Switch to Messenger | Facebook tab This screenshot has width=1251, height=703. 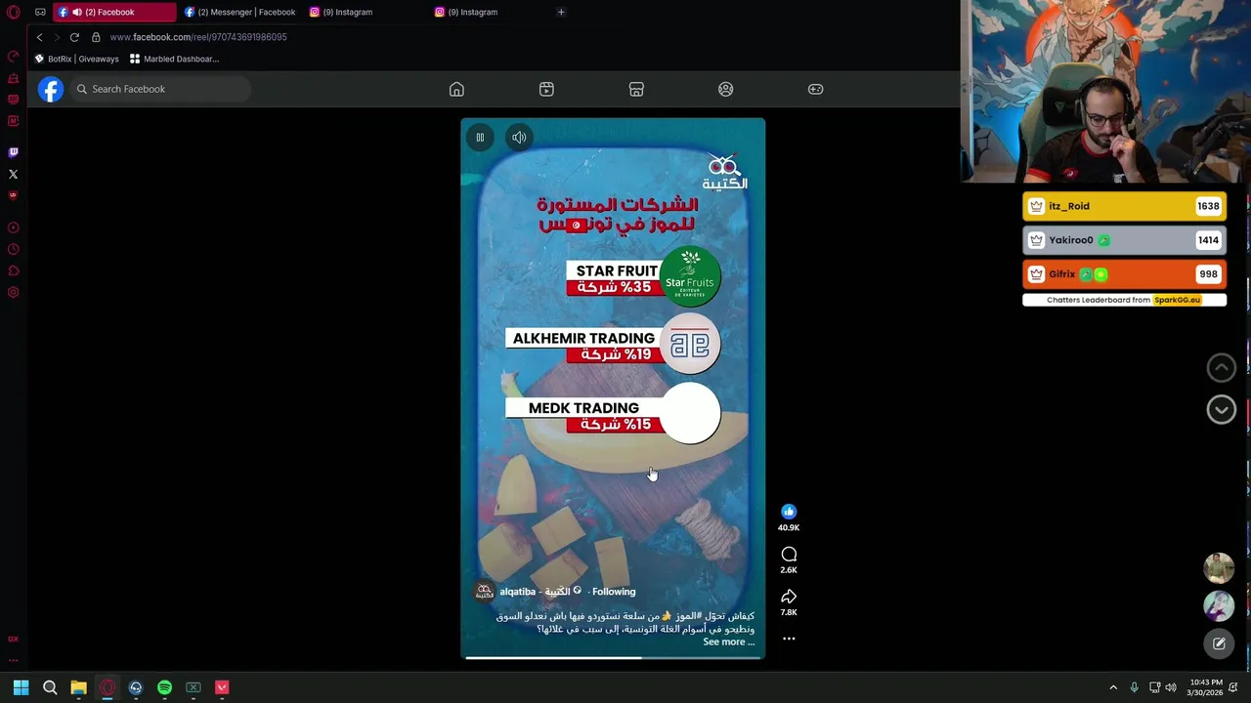click(240, 12)
